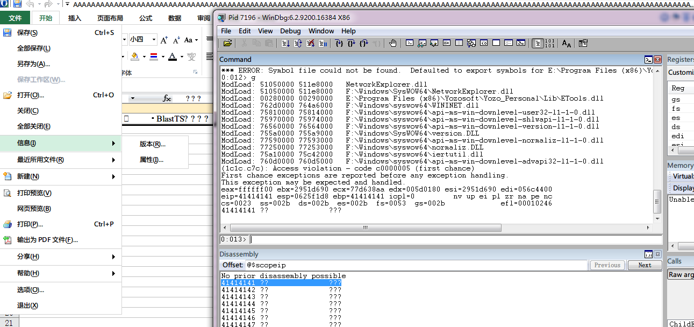The width and height of the screenshot is (694, 327).
Task: Open the View menu in WinDbg
Action: point(265,31)
